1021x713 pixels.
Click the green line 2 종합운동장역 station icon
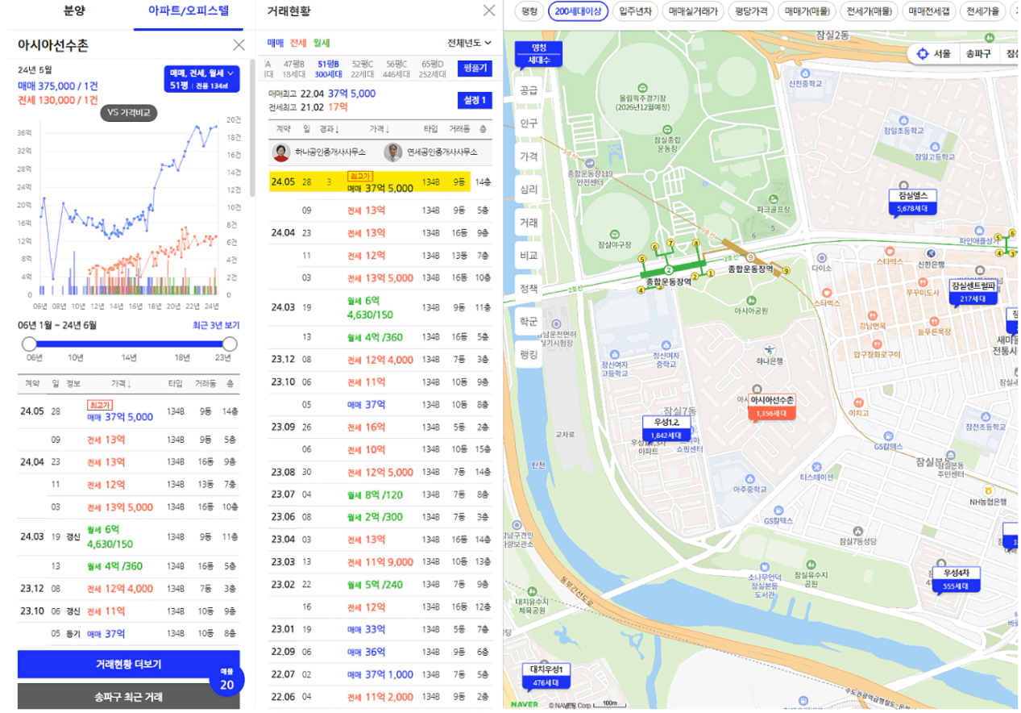pyautogui.click(x=668, y=269)
